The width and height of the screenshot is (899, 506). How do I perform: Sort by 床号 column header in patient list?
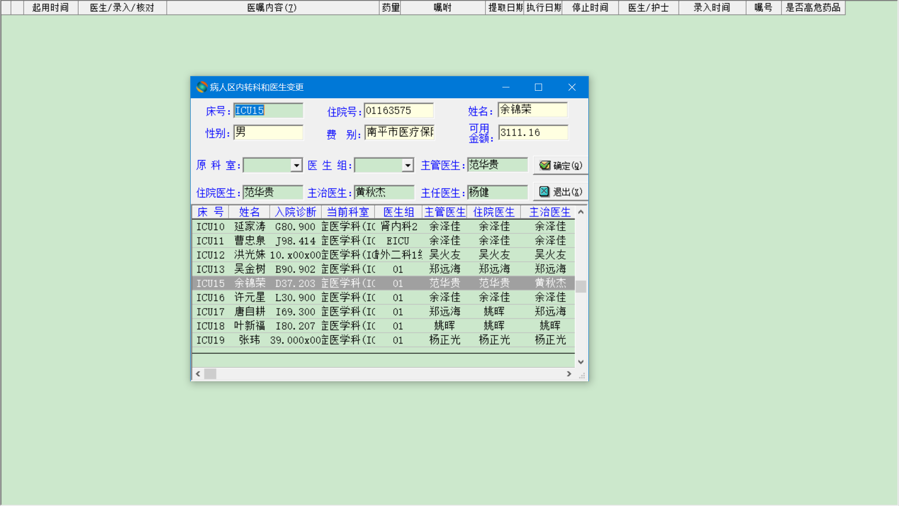click(211, 212)
